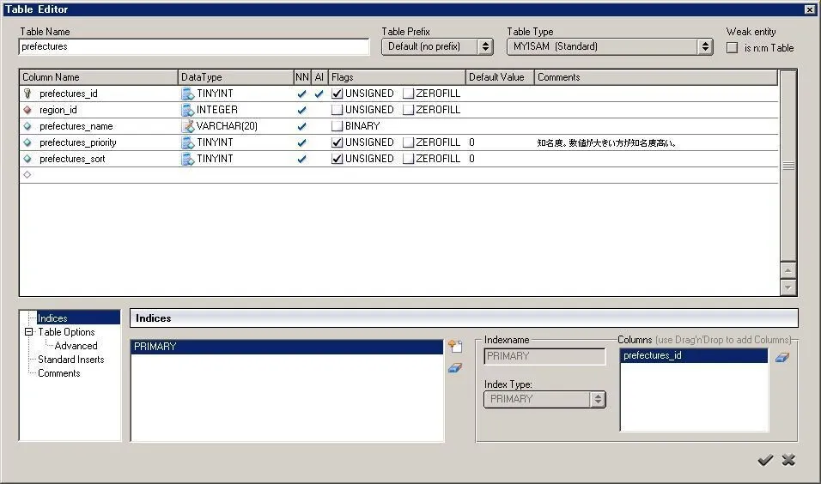Select Standard Inserts in the tree
821x484 pixels.
point(70,360)
